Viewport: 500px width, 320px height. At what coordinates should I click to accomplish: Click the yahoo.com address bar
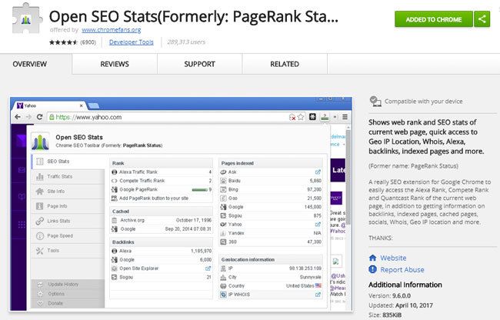coord(176,117)
